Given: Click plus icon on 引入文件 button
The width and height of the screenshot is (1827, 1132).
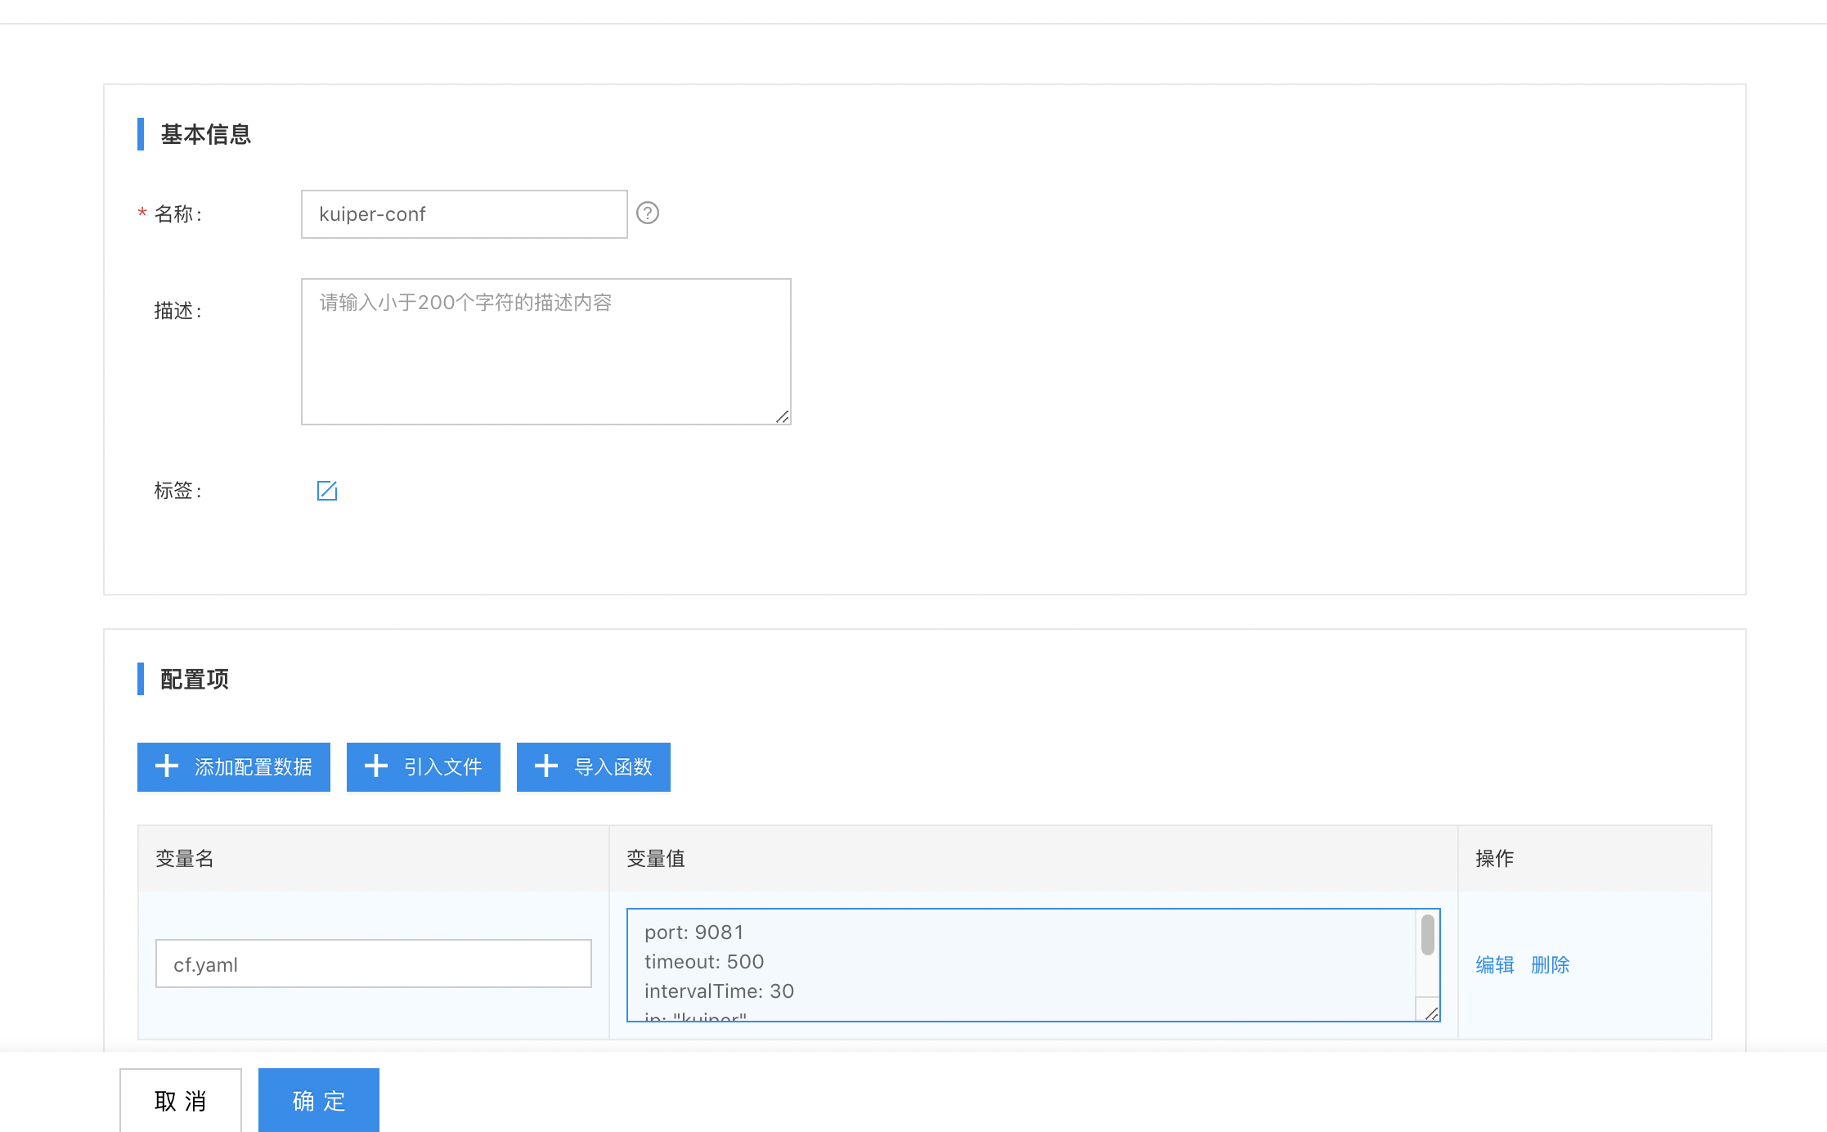Looking at the screenshot, I should pos(376,766).
